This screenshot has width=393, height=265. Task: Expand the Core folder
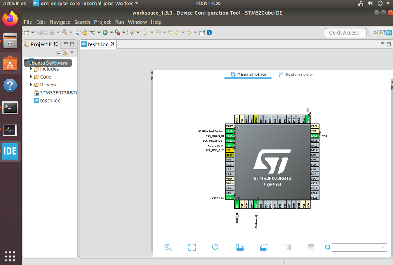[x=31, y=77]
